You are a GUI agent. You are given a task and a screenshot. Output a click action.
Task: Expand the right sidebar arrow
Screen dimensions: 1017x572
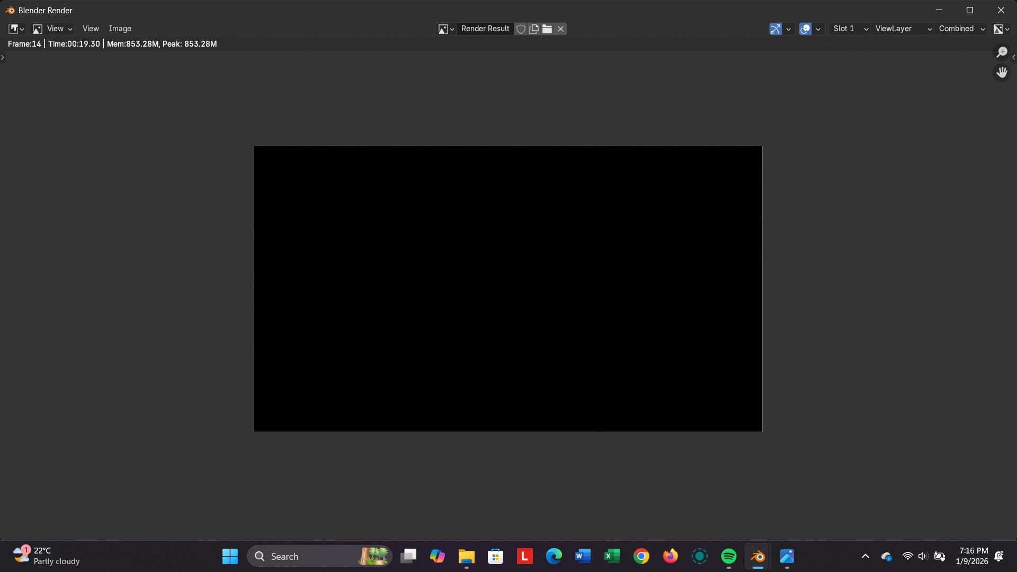[1013, 57]
